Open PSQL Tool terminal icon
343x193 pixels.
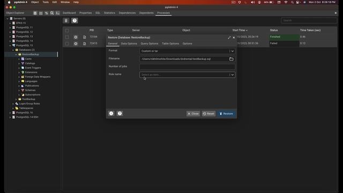(x=57, y=13)
